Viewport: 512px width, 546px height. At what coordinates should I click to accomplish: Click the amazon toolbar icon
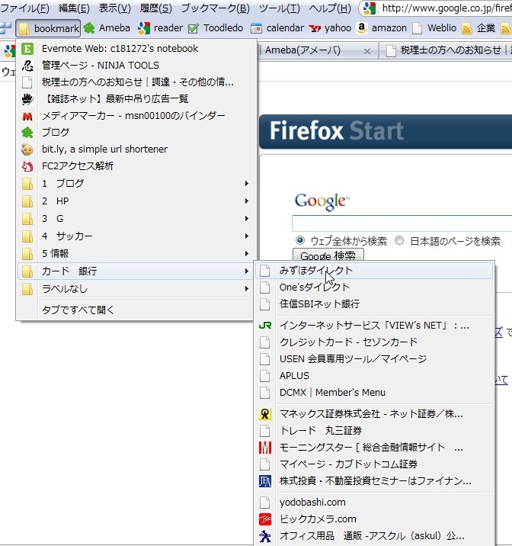click(362, 28)
